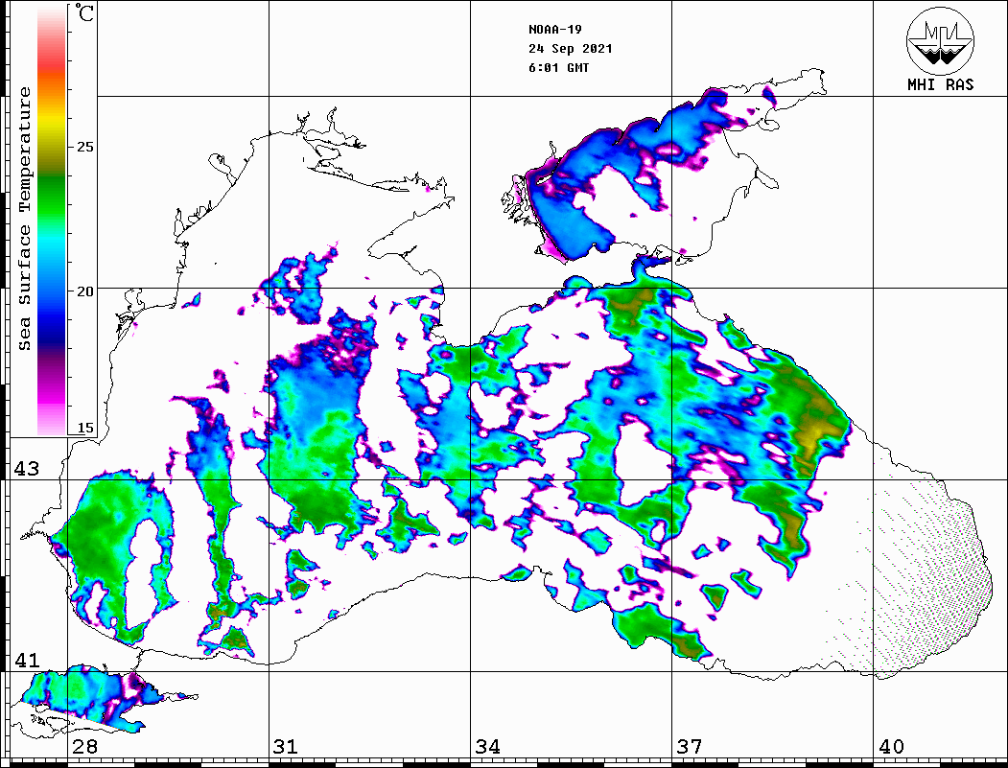Click the 24 Sep 2021 date text
Image resolution: width=1008 pixels, height=768 pixels.
(570, 48)
